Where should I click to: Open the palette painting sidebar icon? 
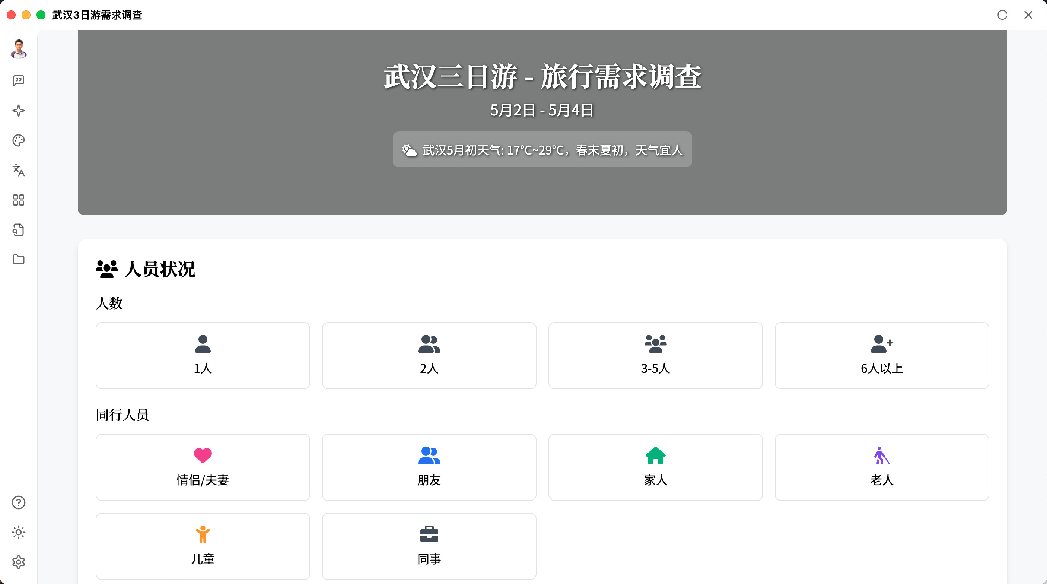coord(19,141)
